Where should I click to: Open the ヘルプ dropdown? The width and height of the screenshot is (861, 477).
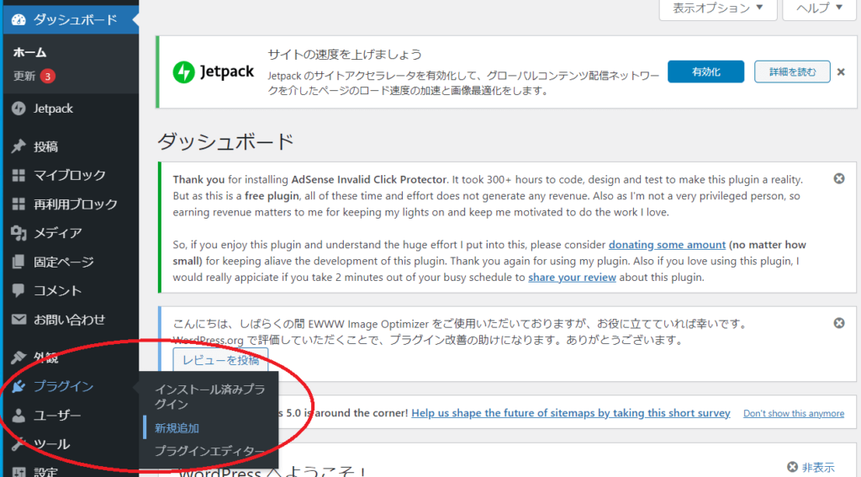click(819, 8)
